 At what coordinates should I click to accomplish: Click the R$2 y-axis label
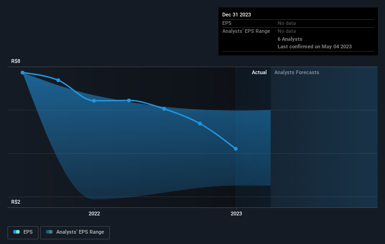[16, 202]
